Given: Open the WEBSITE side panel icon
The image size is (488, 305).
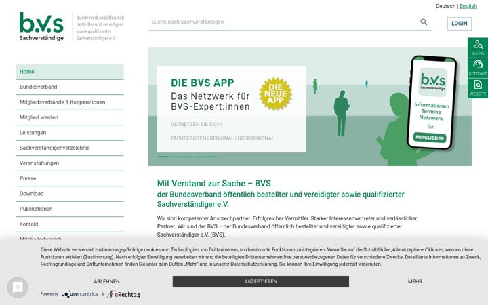Looking at the screenshot, I should point(478,88).
